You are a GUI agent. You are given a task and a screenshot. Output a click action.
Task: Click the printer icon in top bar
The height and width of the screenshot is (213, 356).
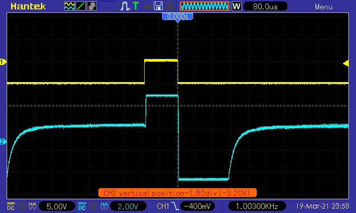tap(169, 6)
